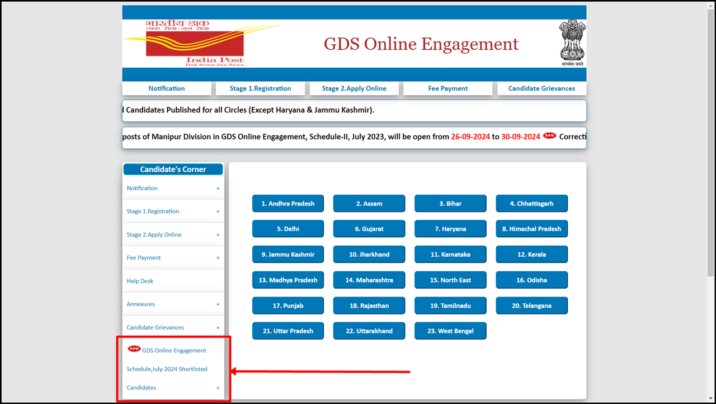The height and width of the screenshot is (404, 716).
Task: Click the Manipur Division scrolling notice
Action: pos(354,137)
